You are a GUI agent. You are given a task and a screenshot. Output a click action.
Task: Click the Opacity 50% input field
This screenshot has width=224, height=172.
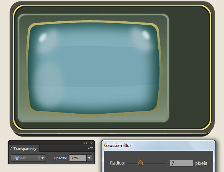(x=78, y=158)
